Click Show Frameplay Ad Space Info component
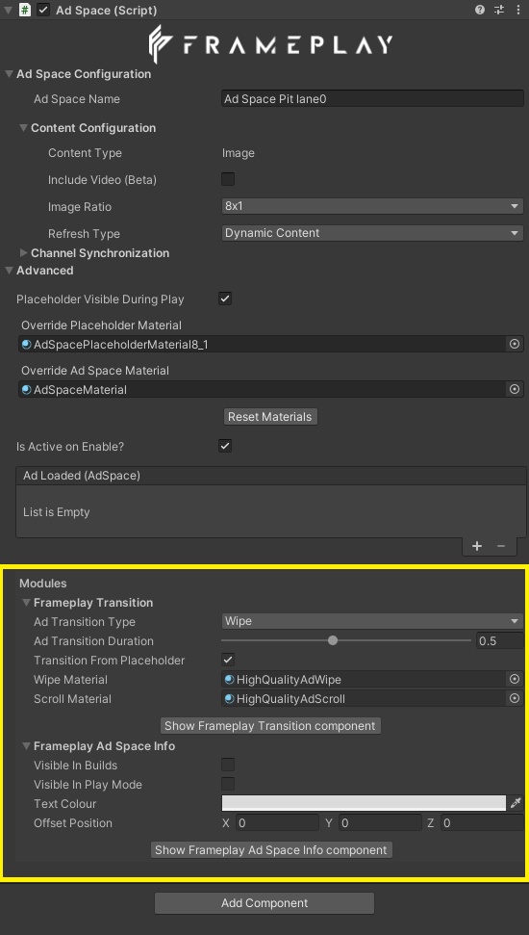 (x=271, y=849)
